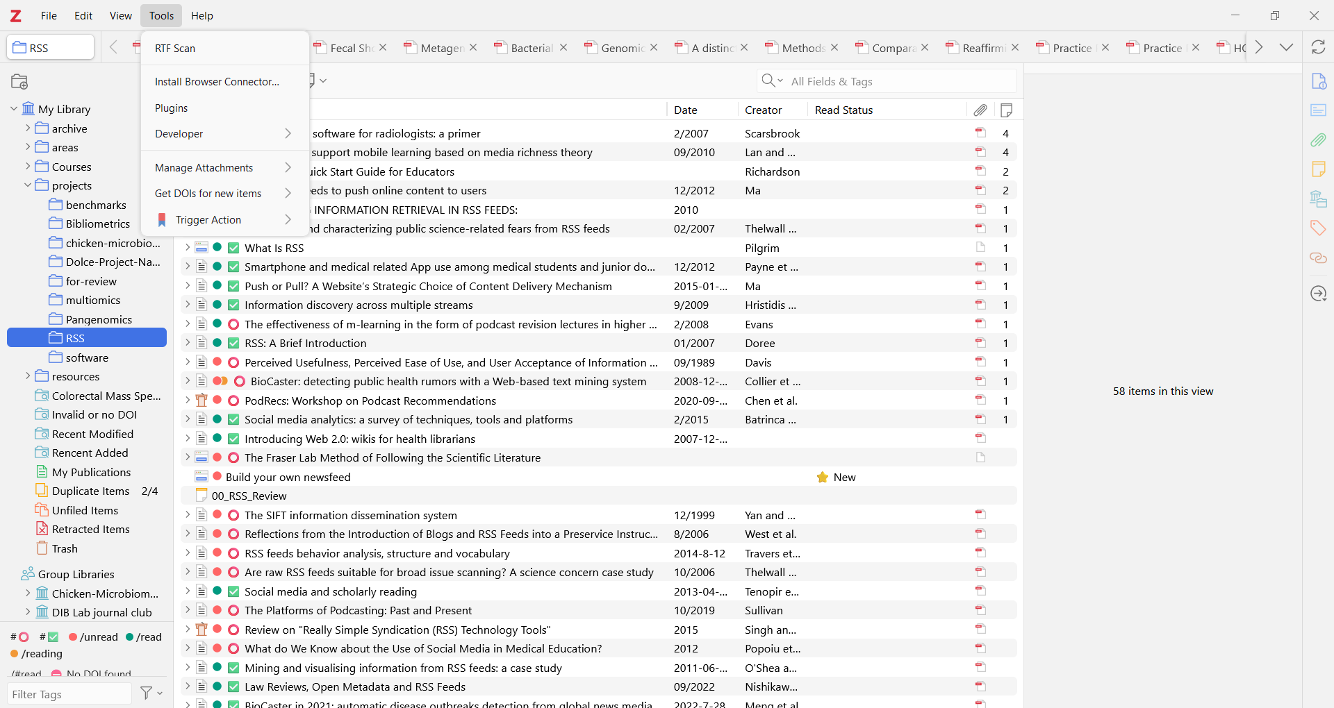Expand the archive collection
1334x708 pixels.
tap(28, 128)
